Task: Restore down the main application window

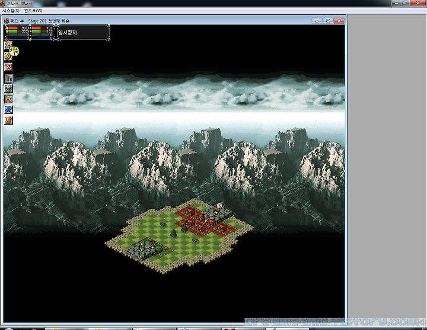Action: tap(406, 3)
